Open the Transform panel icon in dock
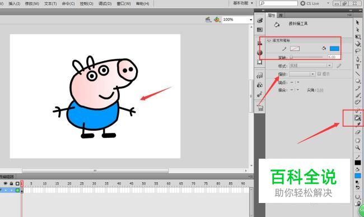Viewport: 364px width, 217px height. tap(260, 62)
